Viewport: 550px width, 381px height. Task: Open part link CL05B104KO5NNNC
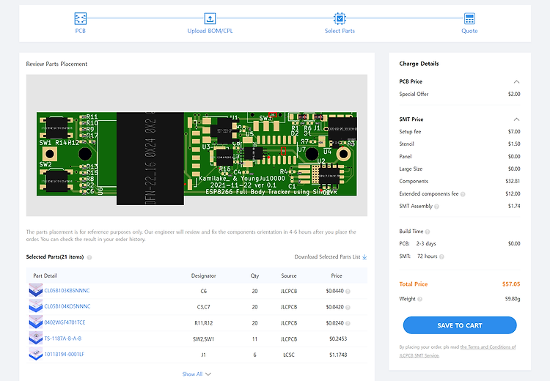pos(67,306)
